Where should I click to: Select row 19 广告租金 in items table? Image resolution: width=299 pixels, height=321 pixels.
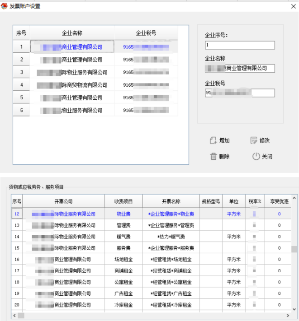tap(124, 293)
